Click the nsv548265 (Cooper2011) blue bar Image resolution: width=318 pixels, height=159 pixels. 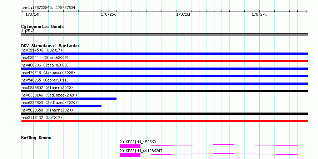[x=164, y=84]
